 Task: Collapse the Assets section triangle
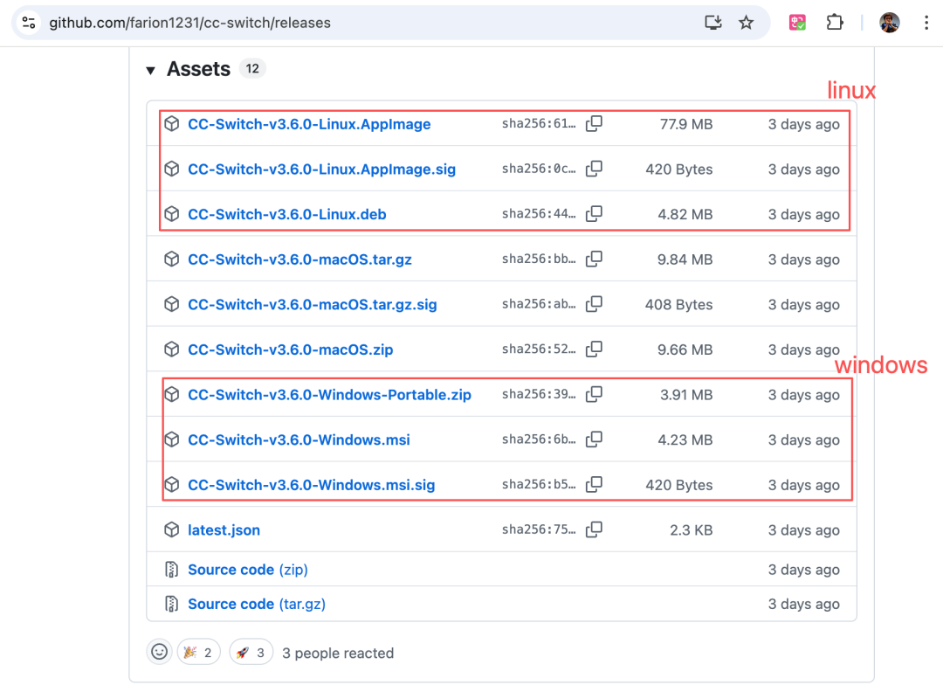[150, 71]
